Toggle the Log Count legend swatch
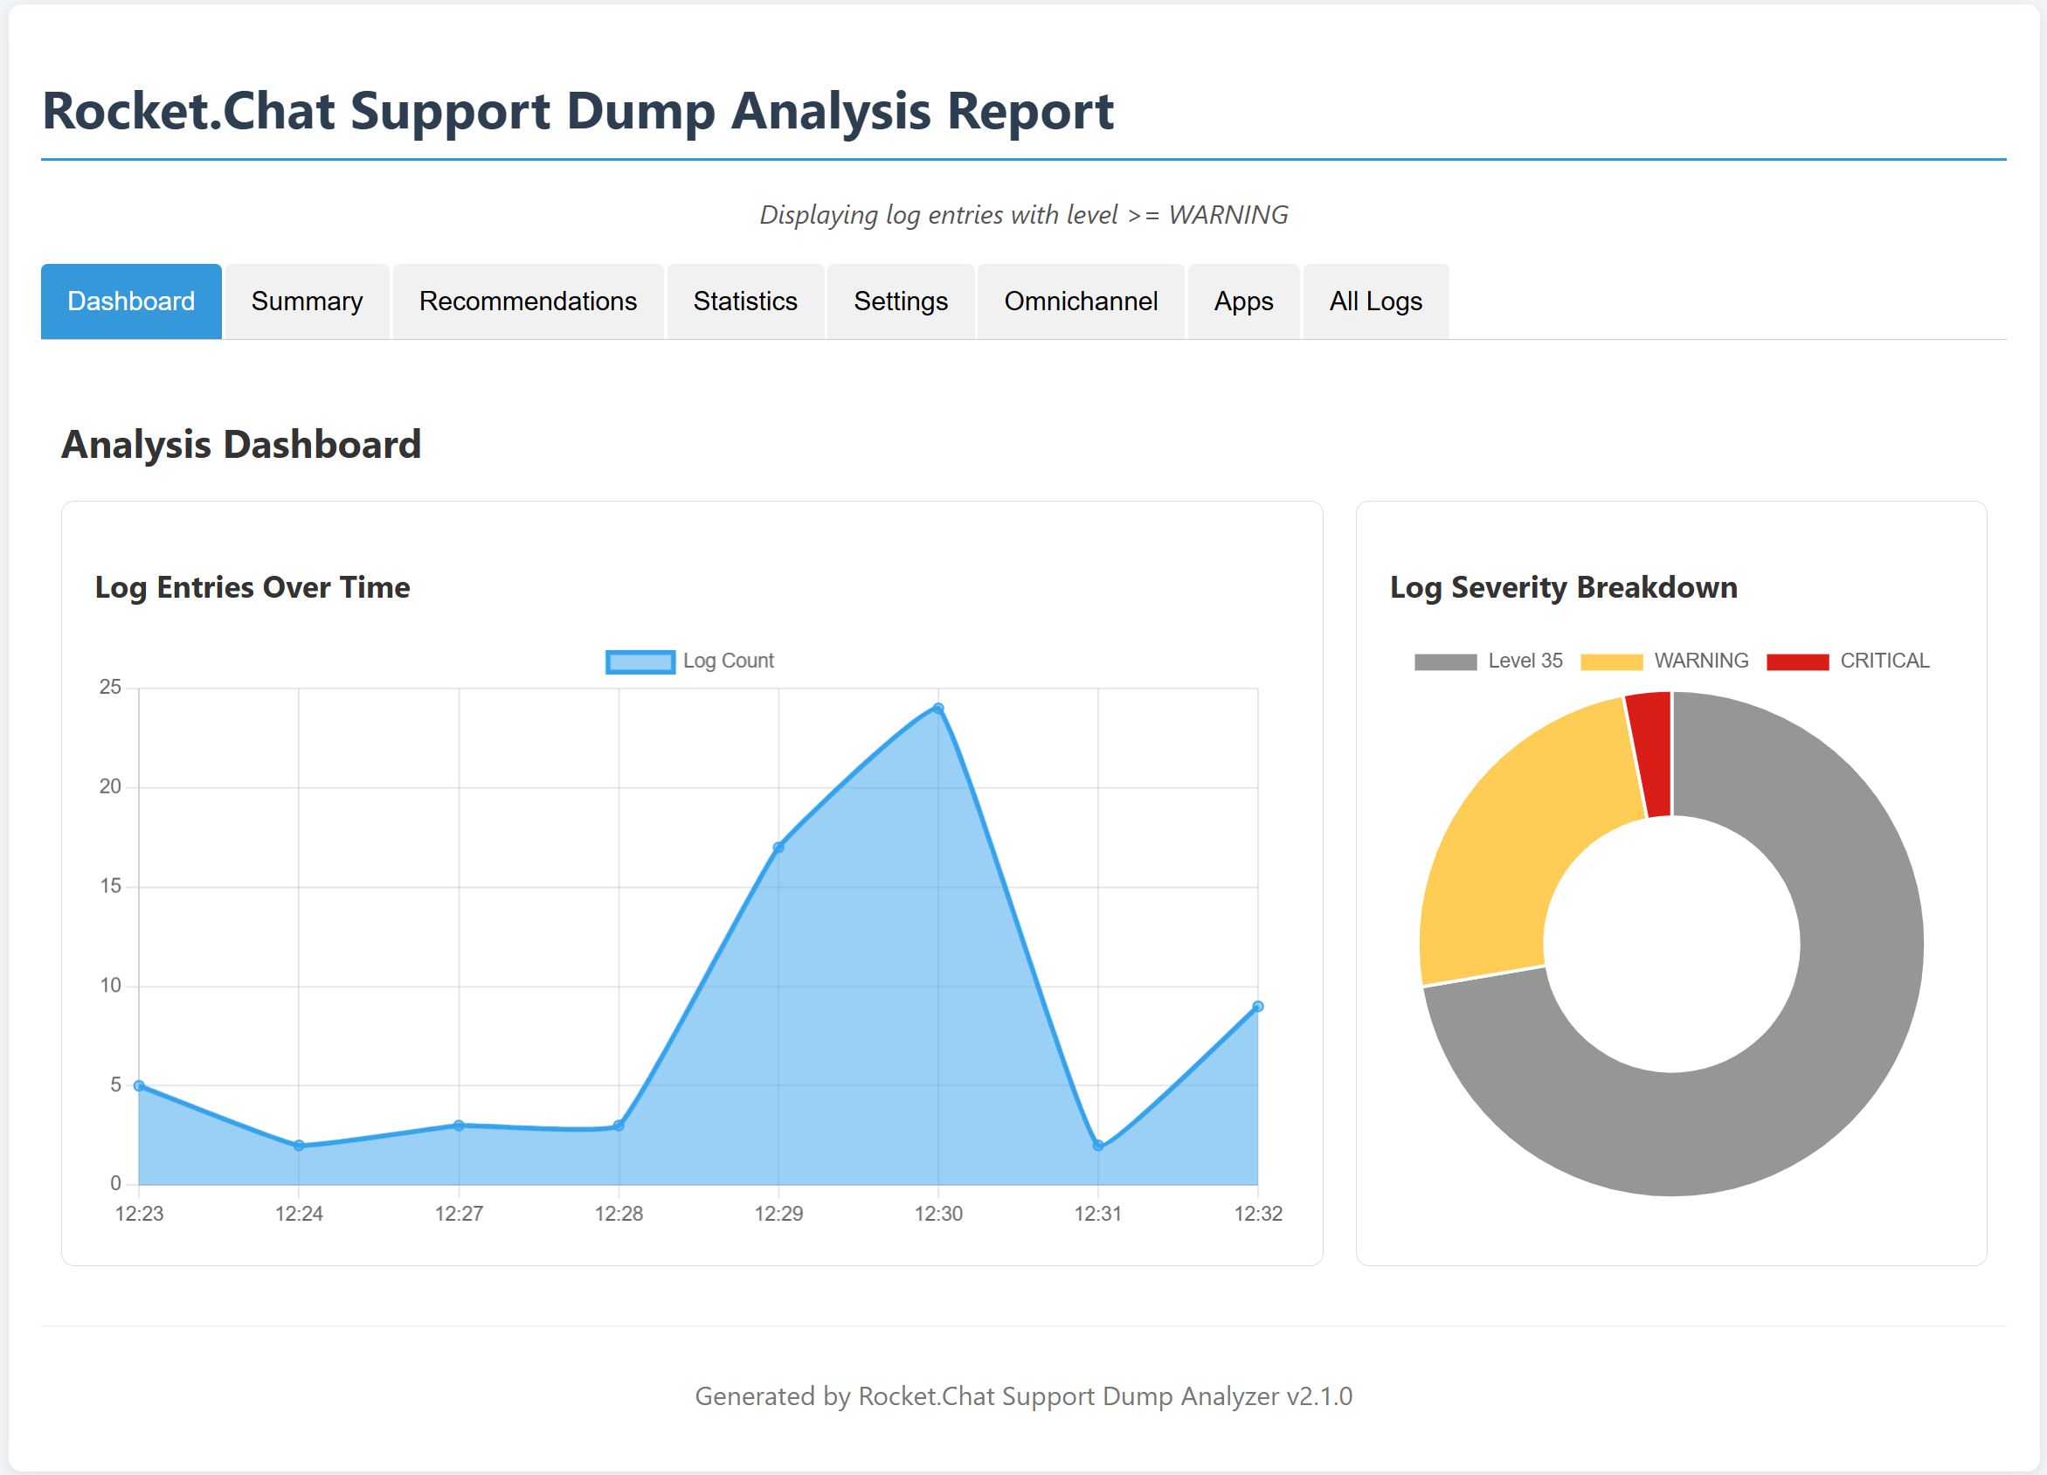Image resolution: width=2047 pixels, height=1475 pixels. pyautogui.click(x=640, y=661)
